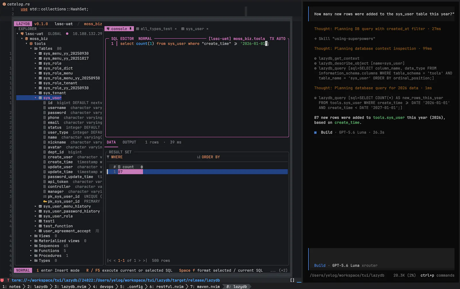Click the (+2) more shortcuts indicator

pyautogui.click(x=283, y=271)
